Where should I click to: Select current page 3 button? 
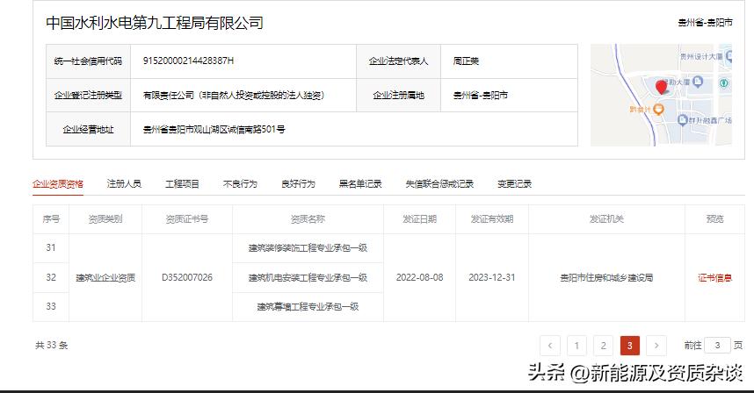point(630,346)
